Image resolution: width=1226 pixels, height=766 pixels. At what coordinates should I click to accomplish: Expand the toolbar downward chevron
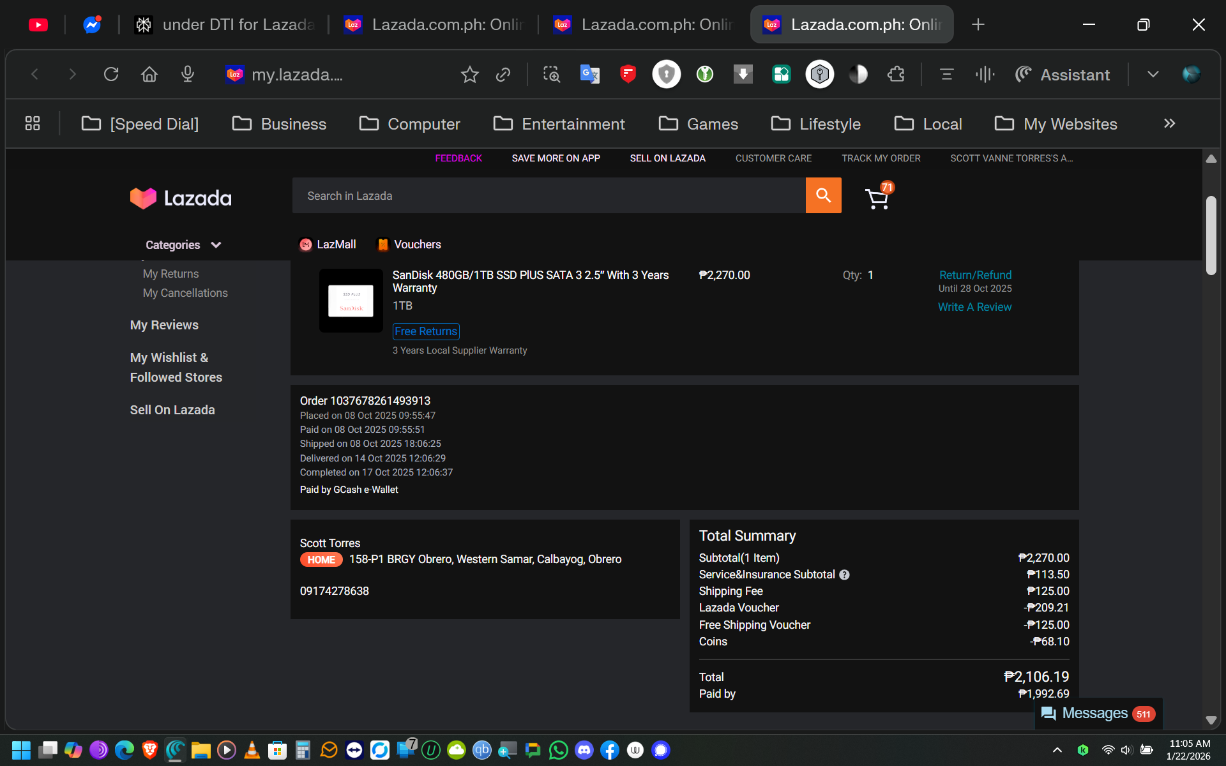1153,75
